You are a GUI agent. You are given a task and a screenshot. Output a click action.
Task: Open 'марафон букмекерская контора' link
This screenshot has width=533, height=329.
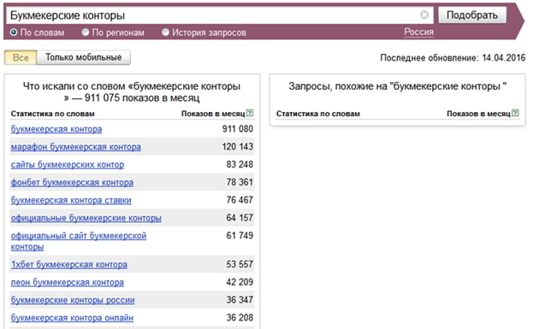tap(76, 147)
